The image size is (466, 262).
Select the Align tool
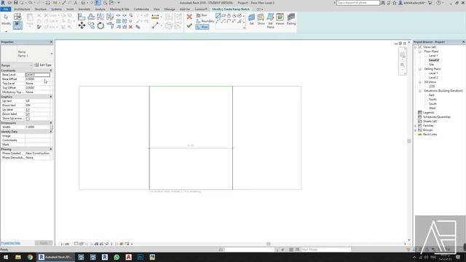point(82,17)
